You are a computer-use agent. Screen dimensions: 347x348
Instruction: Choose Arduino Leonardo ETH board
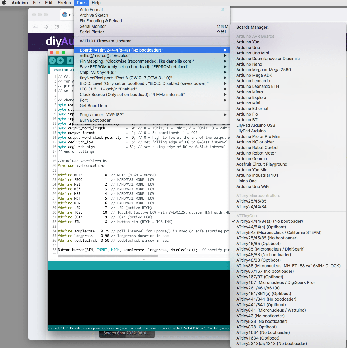pyautogui.click(x=289, y=86)
